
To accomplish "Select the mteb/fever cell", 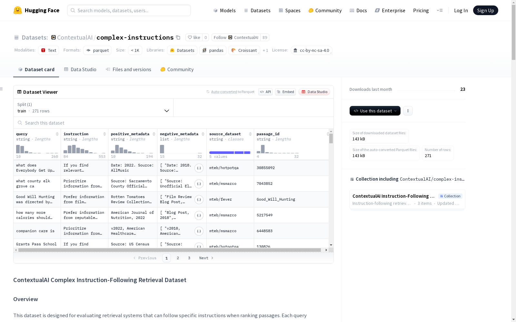I will tap(230, 199).
